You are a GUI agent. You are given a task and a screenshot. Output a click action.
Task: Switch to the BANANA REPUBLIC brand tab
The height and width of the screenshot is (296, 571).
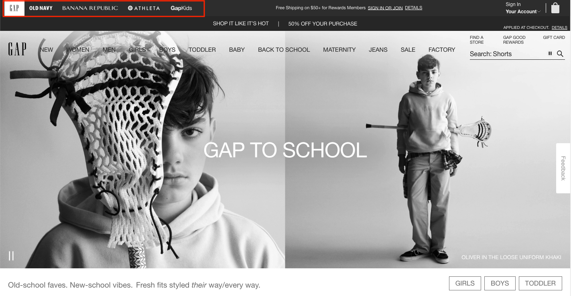point(89,8)
